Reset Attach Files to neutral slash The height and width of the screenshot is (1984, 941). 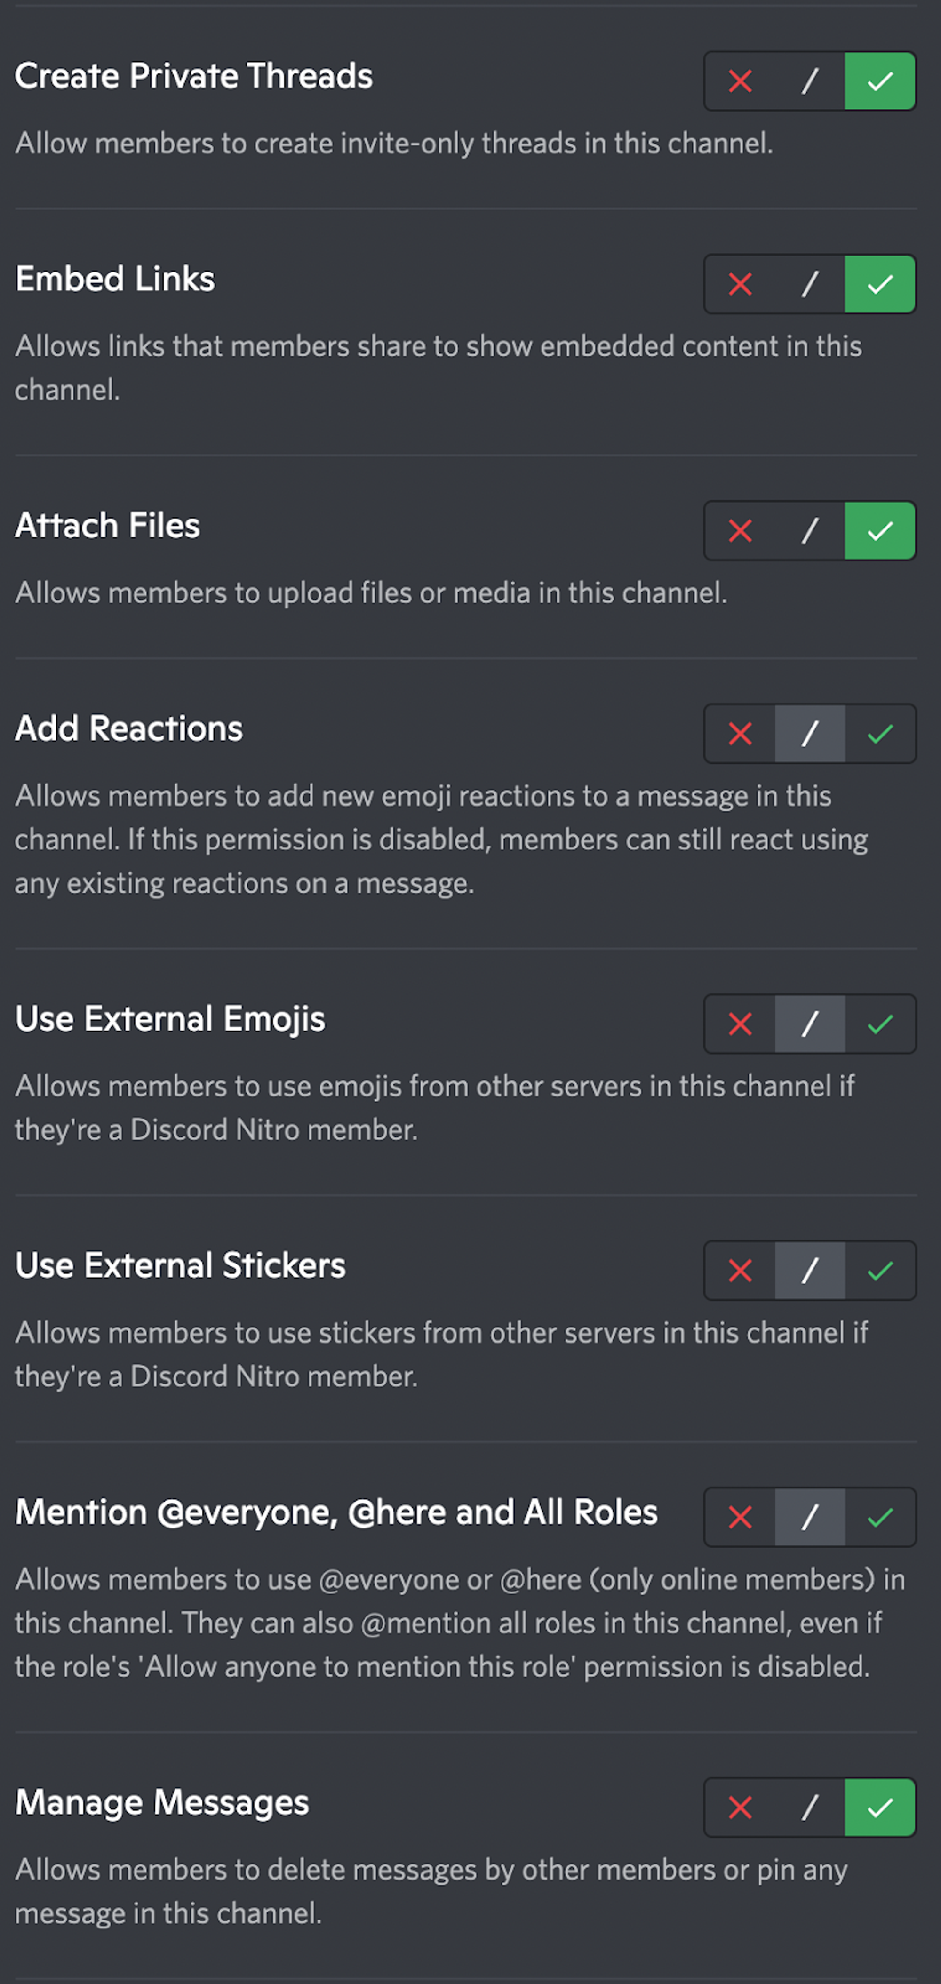(x=809, y=531)
